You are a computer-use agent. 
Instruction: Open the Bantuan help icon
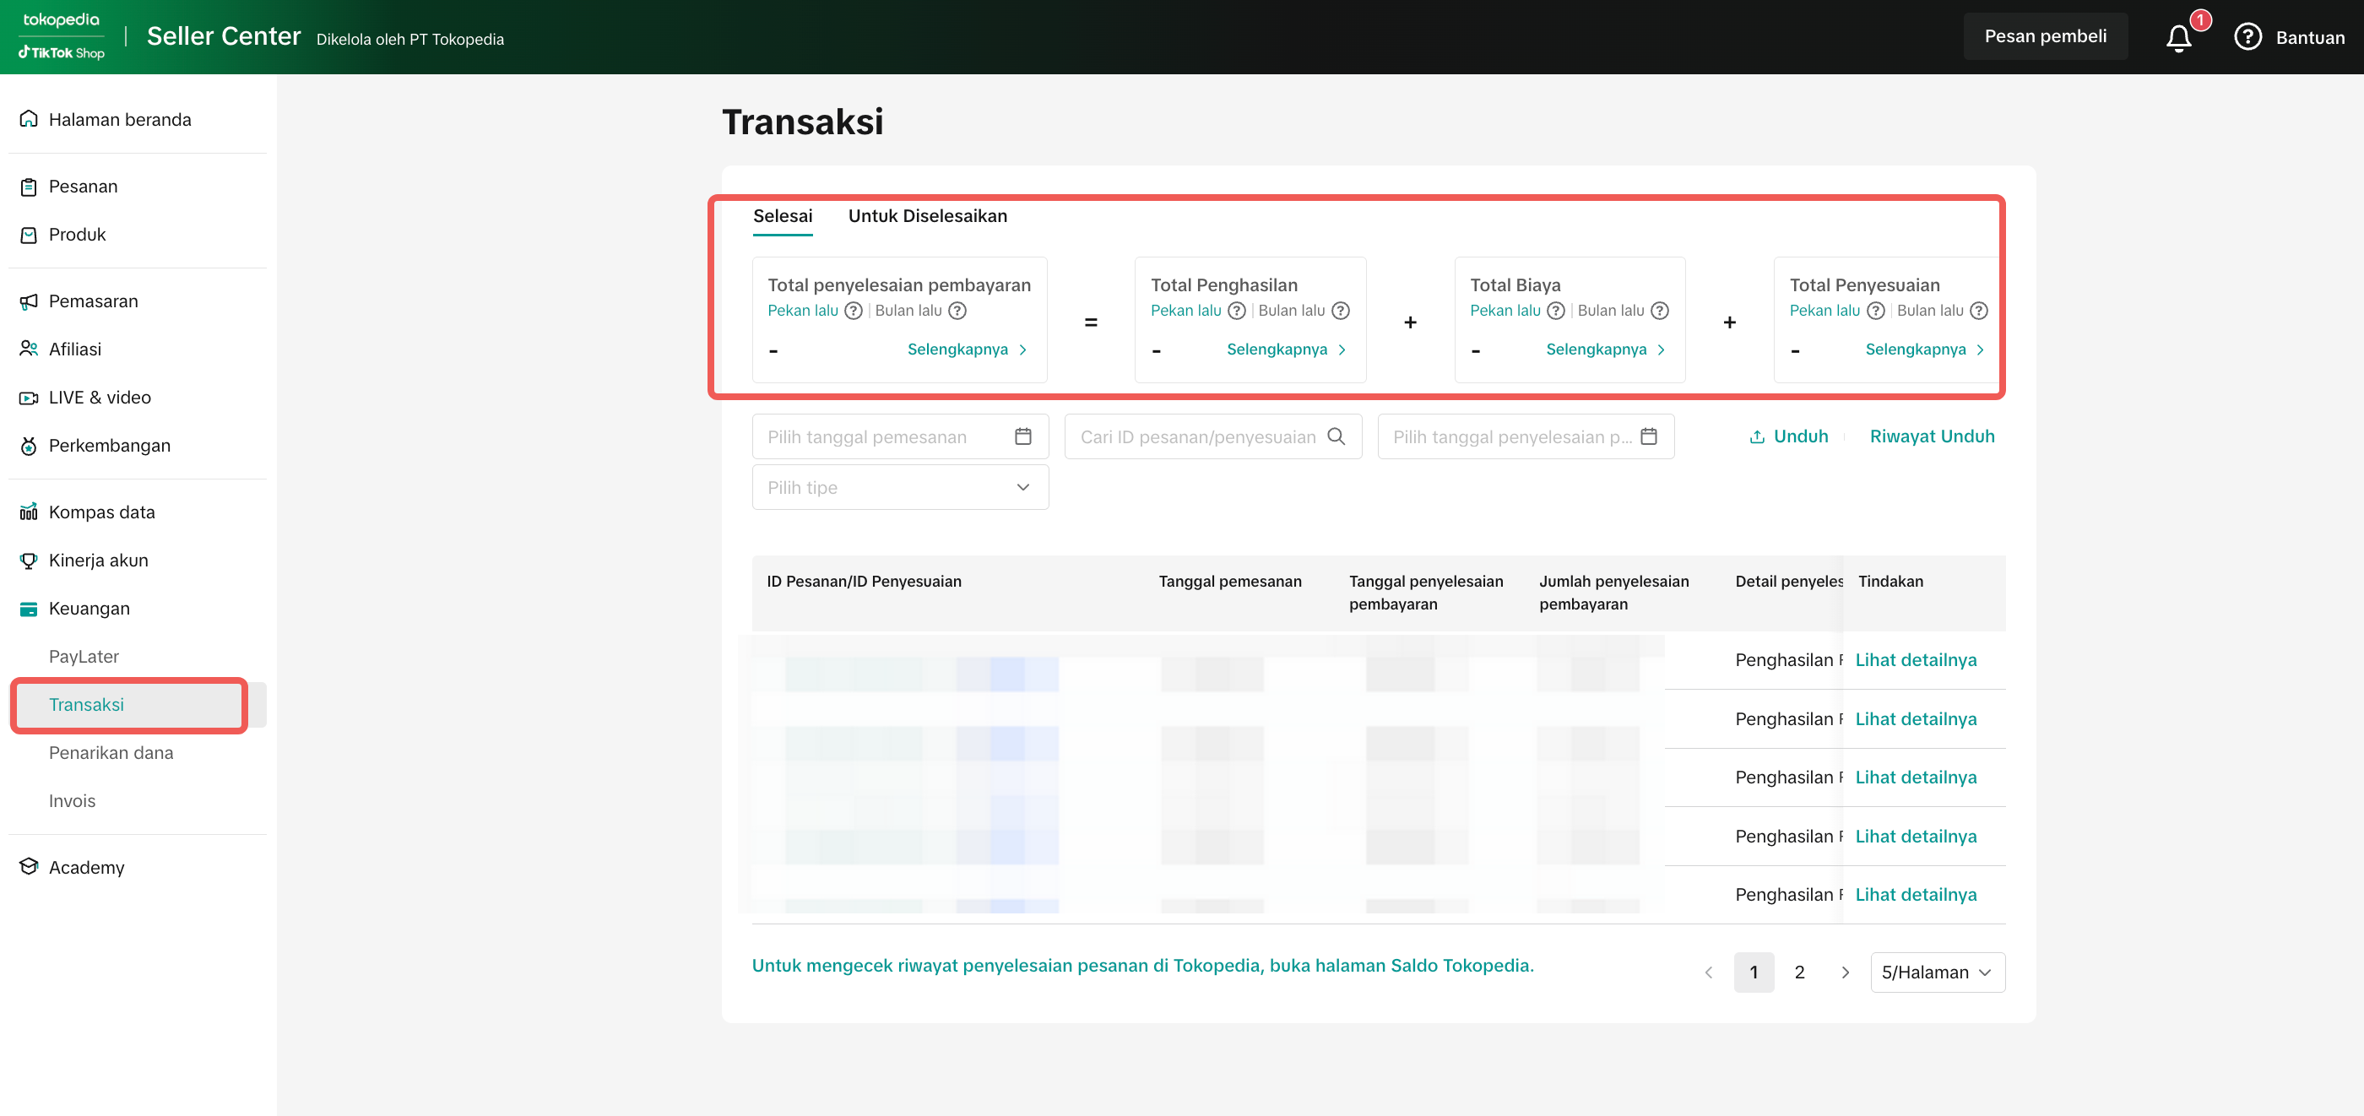click(x=2247, y=36)
